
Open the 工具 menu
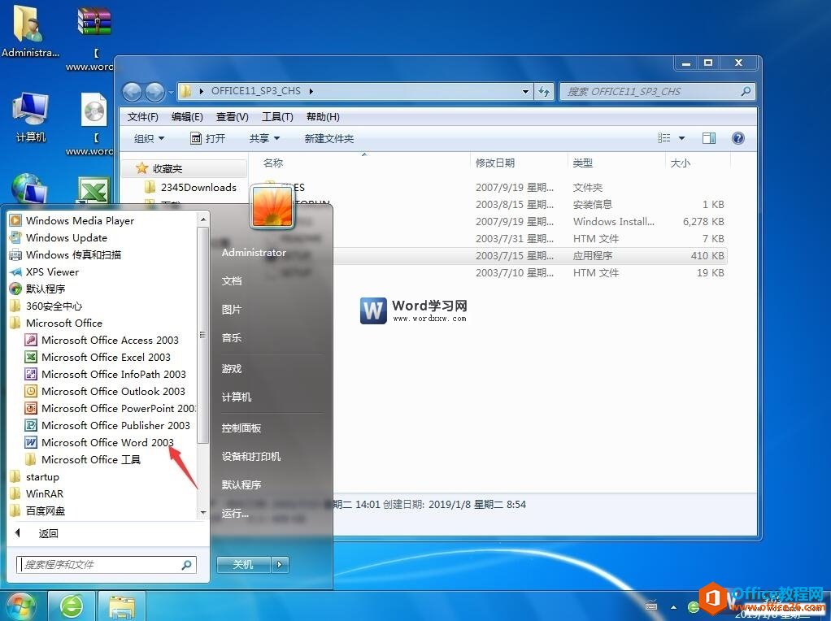pos(276,116)
